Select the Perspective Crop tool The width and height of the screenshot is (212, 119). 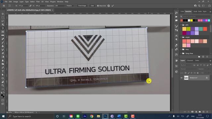3,28
